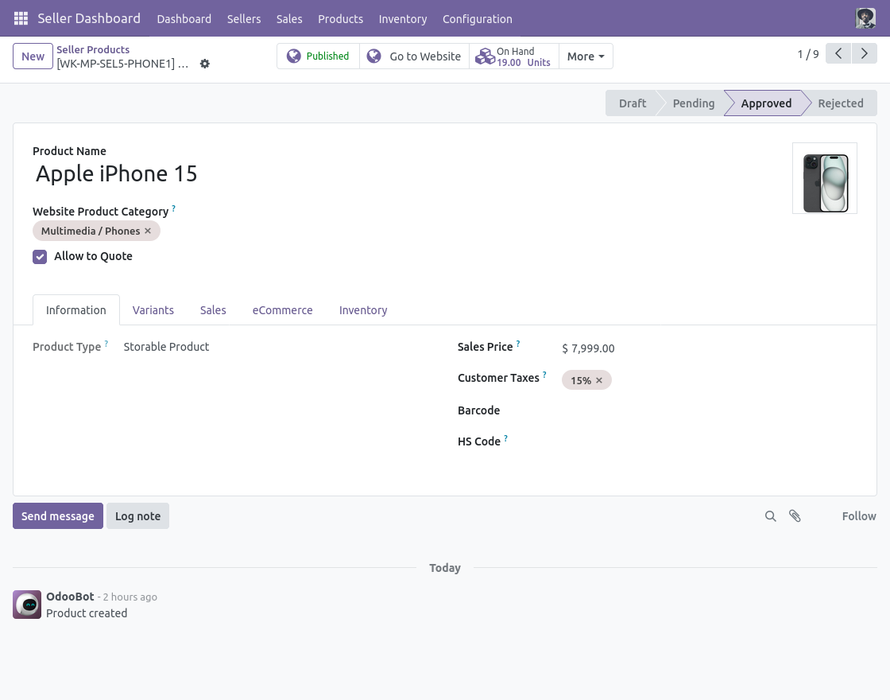Viewport: 890px width, 700px height.
Task: Show help tooltip for Customer Taxes
Action: coord(544,375)
